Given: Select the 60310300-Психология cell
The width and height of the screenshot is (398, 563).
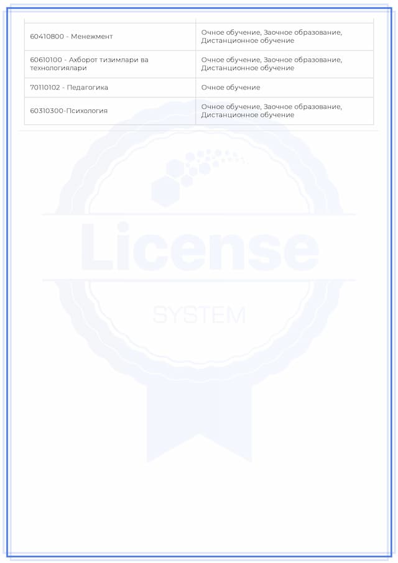Looking at the screenshot, I should (109, 111).
